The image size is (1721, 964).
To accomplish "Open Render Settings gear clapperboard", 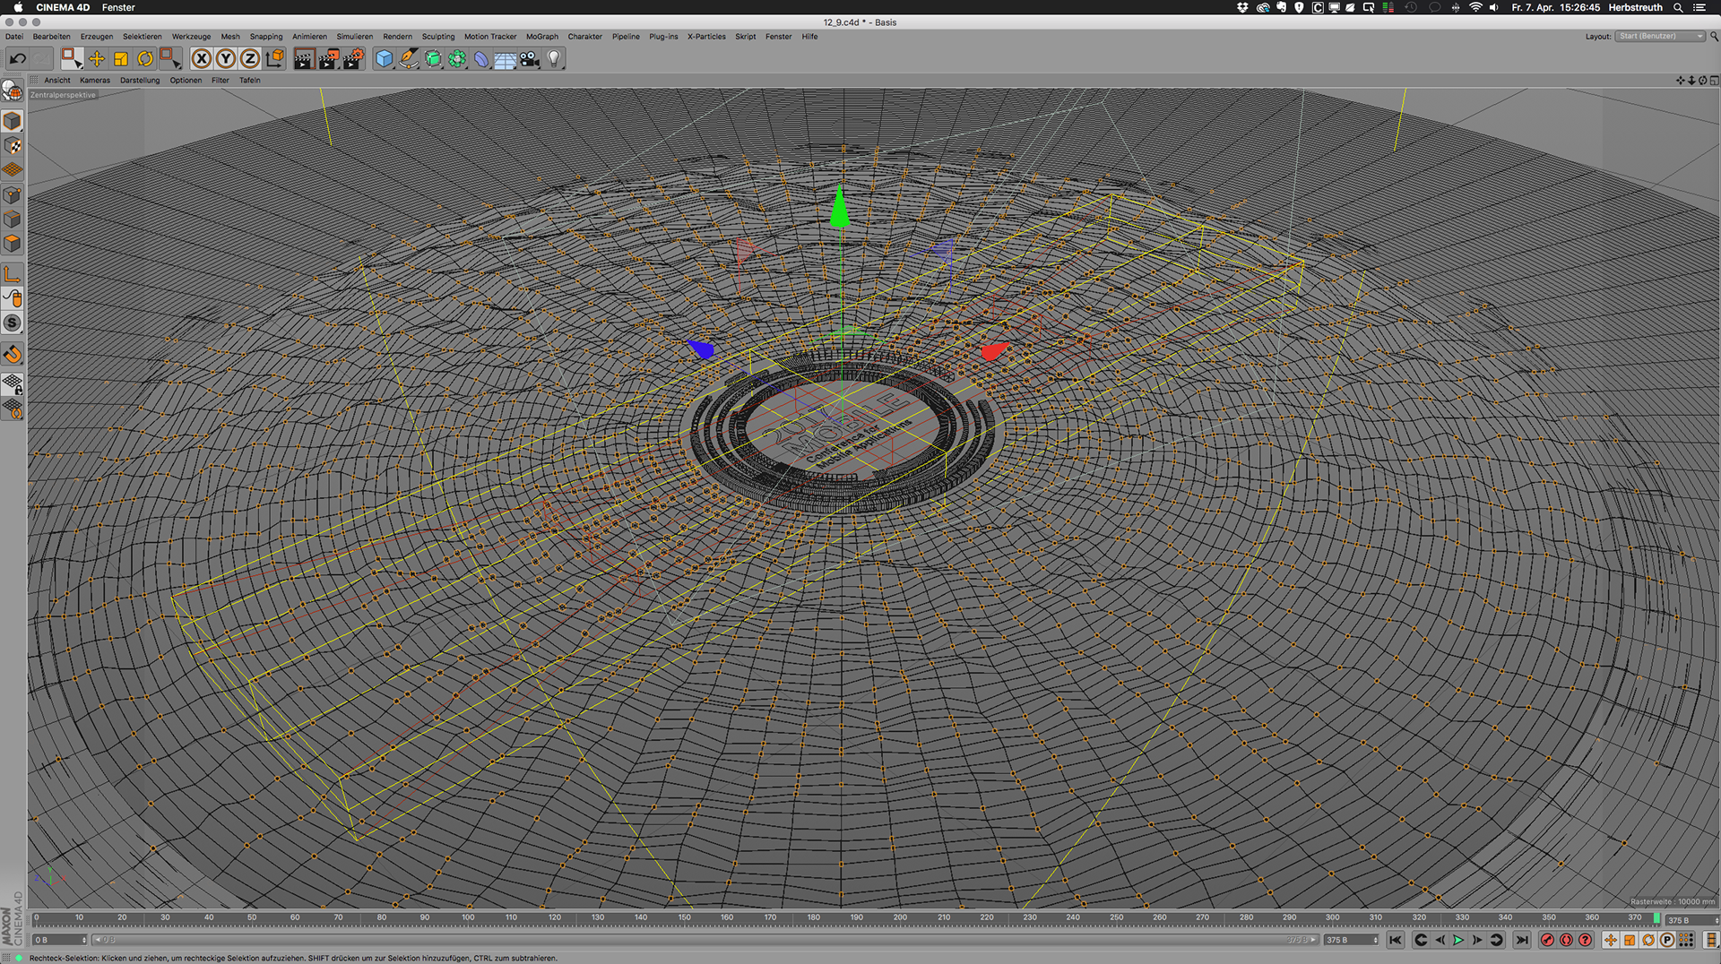I will tap(353, 59).
